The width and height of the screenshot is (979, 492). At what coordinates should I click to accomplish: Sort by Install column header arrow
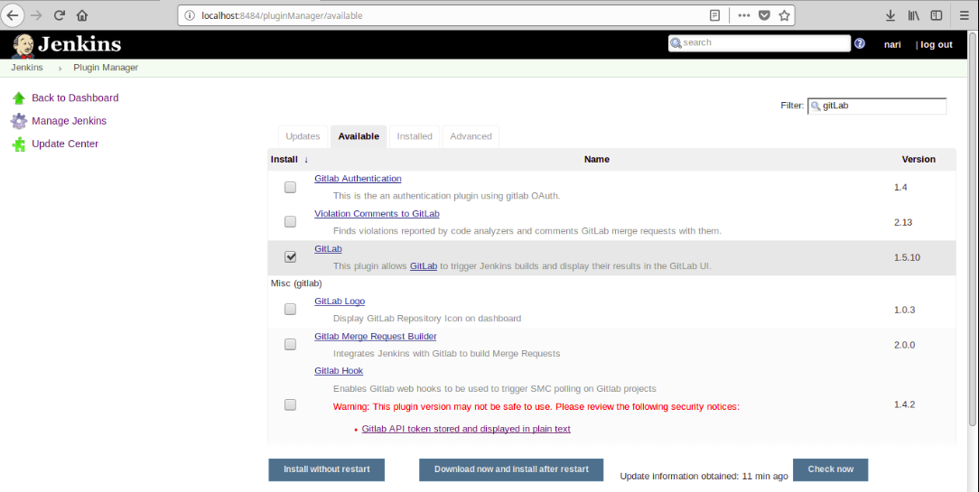[x=306, y=160]
